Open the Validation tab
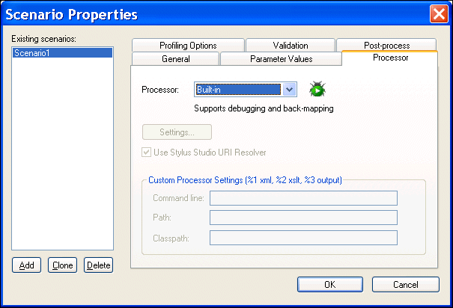This screenshot has width=453, height=308. pyautogui.click(x=290, y=46)
